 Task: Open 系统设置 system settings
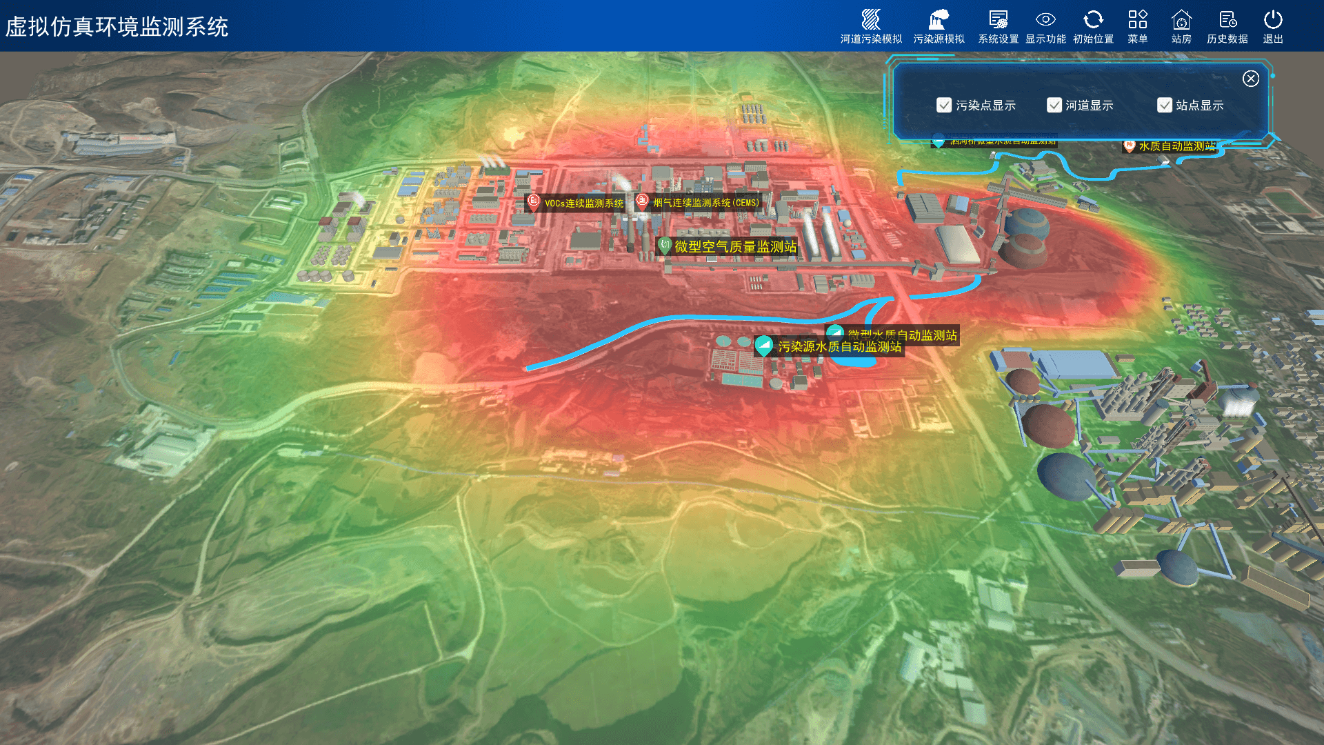pos(998,27)
